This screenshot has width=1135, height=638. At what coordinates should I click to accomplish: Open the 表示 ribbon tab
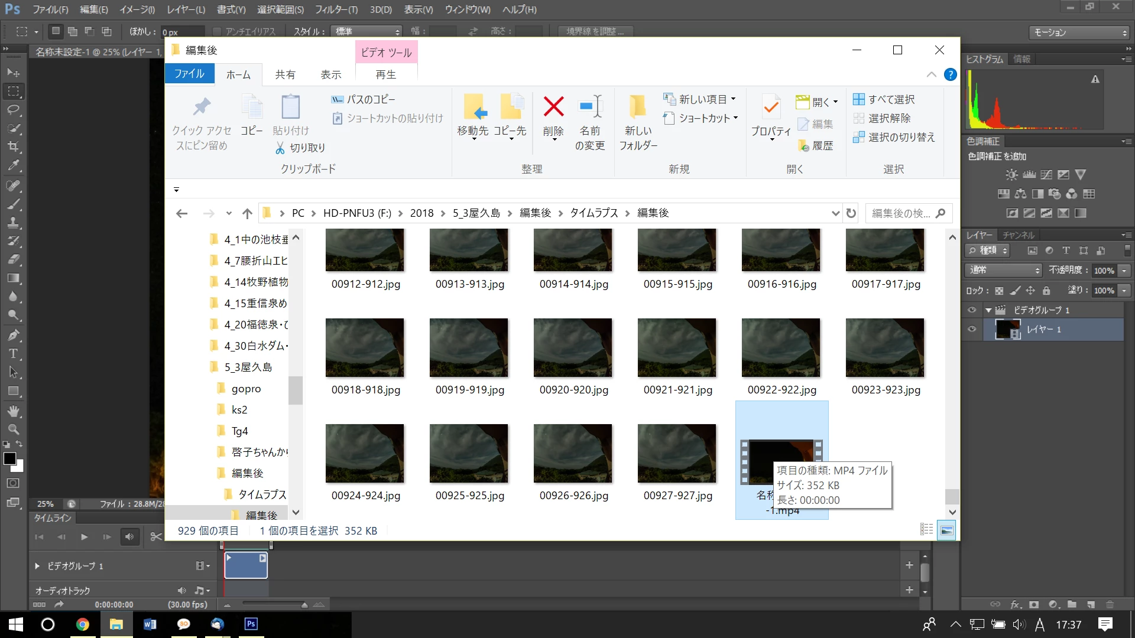331,74
